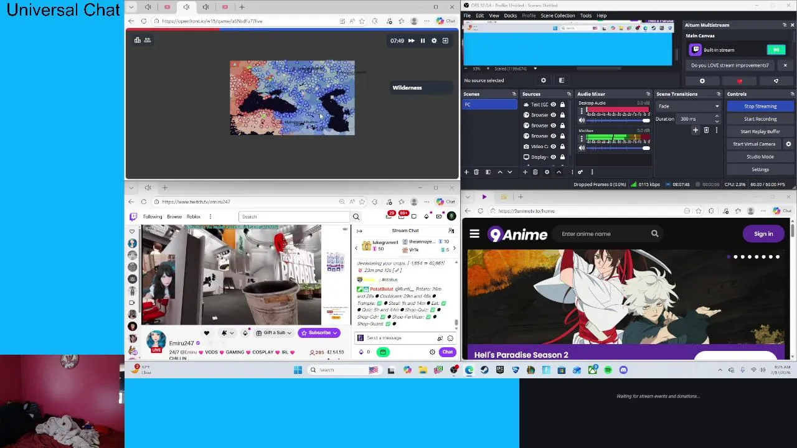Open Virtual Camera settings gear
The width and height of the screenshot is (797, 448).
pyautogui.click(x=788, y=144)
